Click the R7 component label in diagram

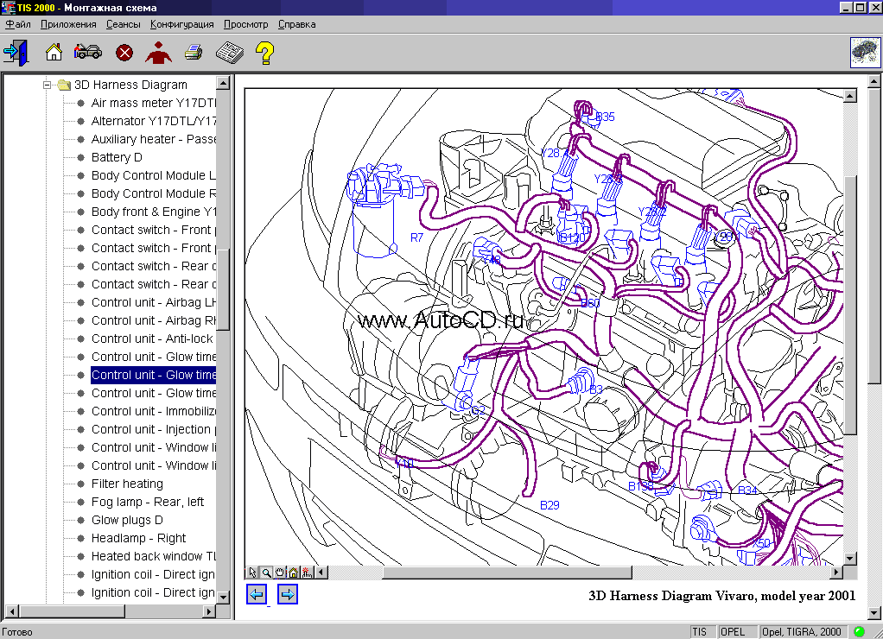tap(416, 237)
